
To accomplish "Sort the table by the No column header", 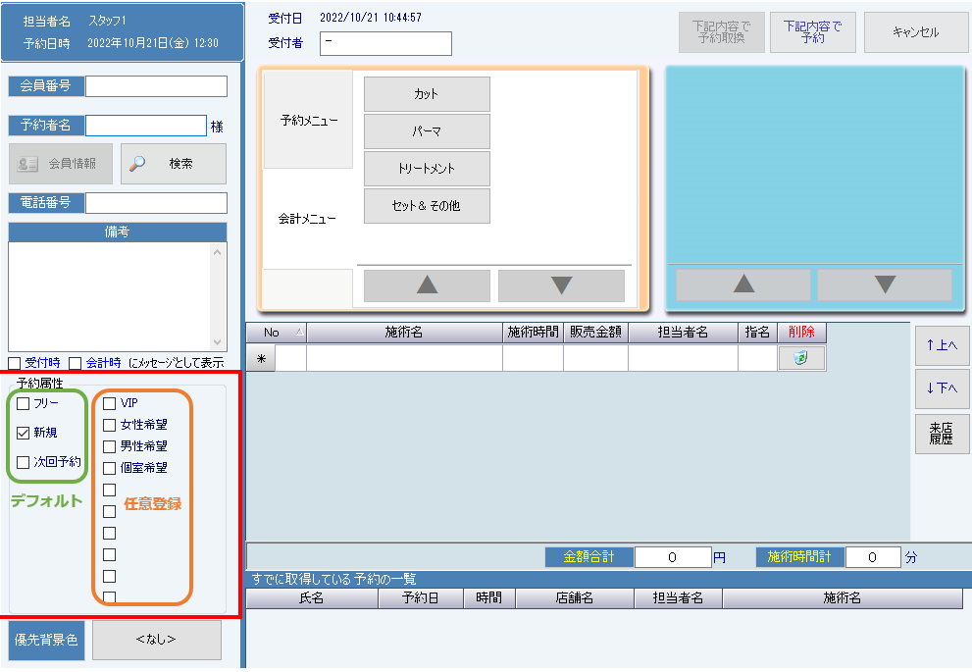I will tap(276, 333).
